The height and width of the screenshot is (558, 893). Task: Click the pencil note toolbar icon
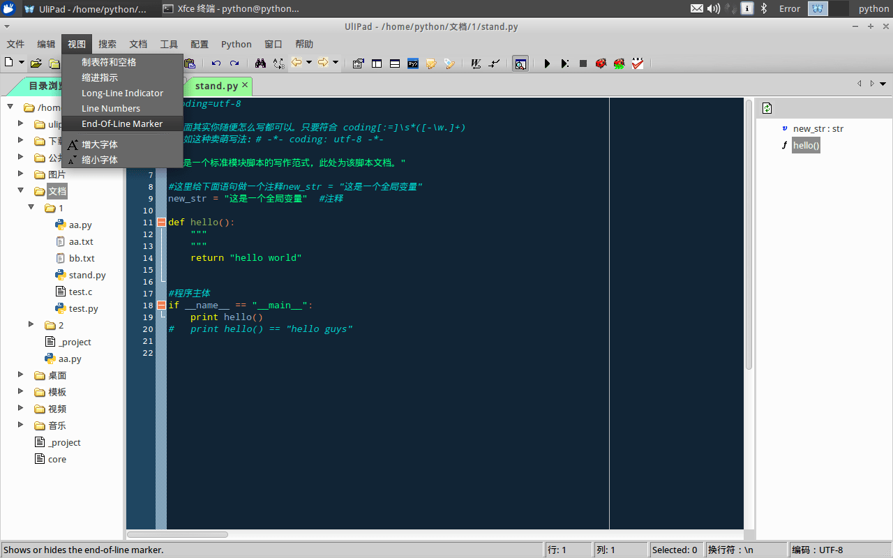click(431, 63)
